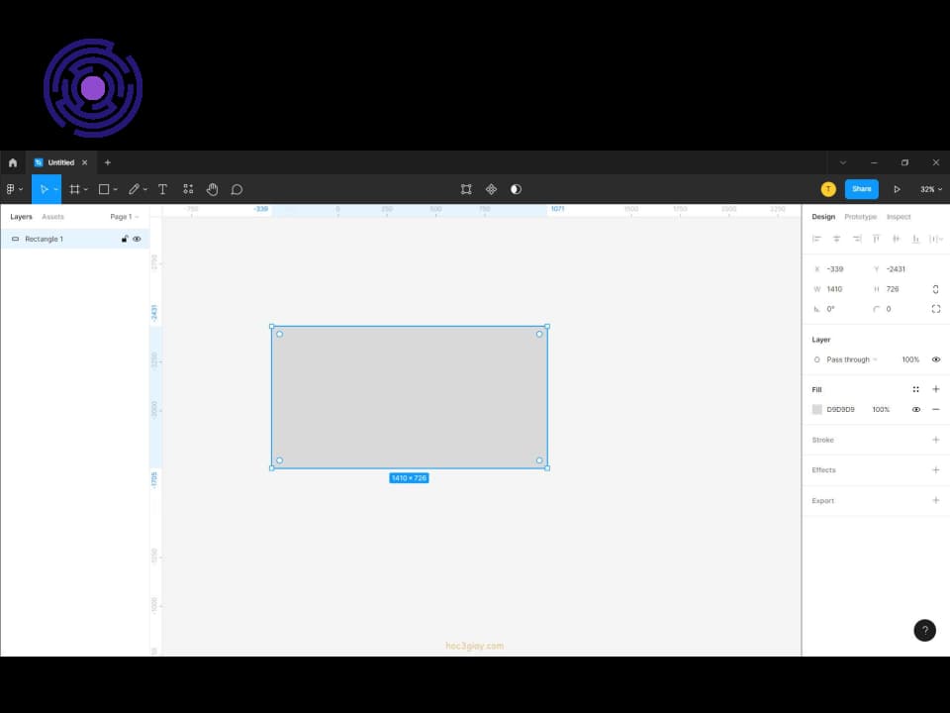Toggle the constrain proportions lock
The height and width of the screenshot is (713, 950).
935,289
